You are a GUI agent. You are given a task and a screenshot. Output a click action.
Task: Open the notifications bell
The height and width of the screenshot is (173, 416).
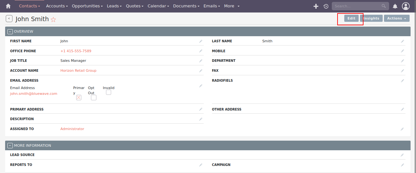pos(395,6)
